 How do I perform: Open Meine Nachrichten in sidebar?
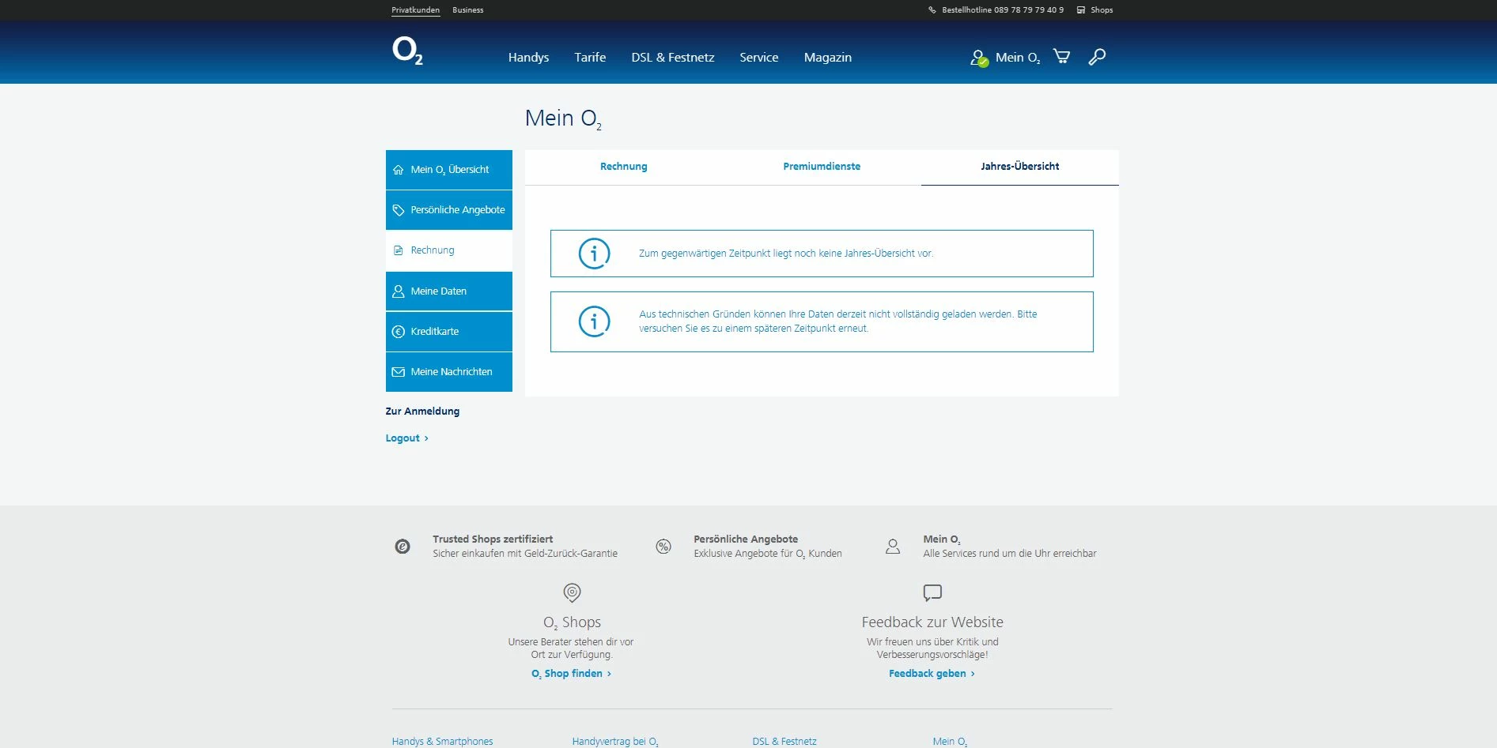(449, 372)
